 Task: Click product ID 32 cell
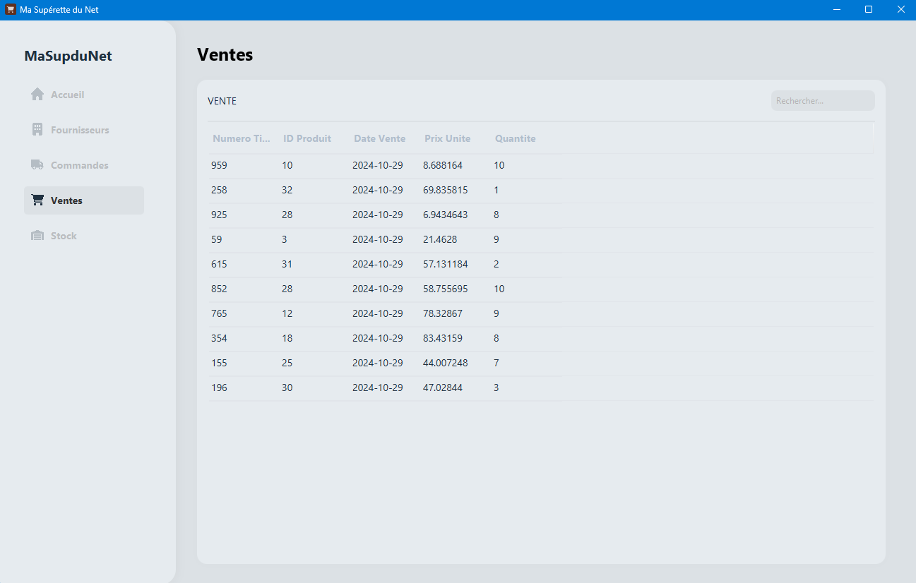pos(314,190)
